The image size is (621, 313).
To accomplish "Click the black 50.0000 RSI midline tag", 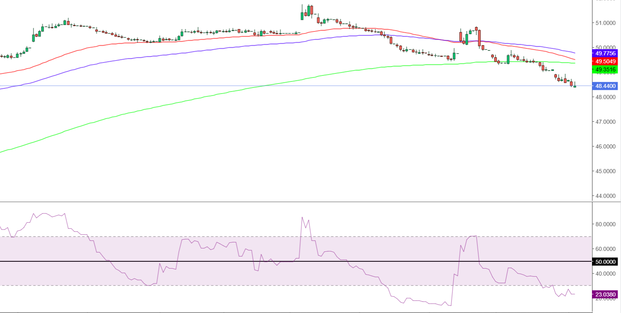I will 606,262.
